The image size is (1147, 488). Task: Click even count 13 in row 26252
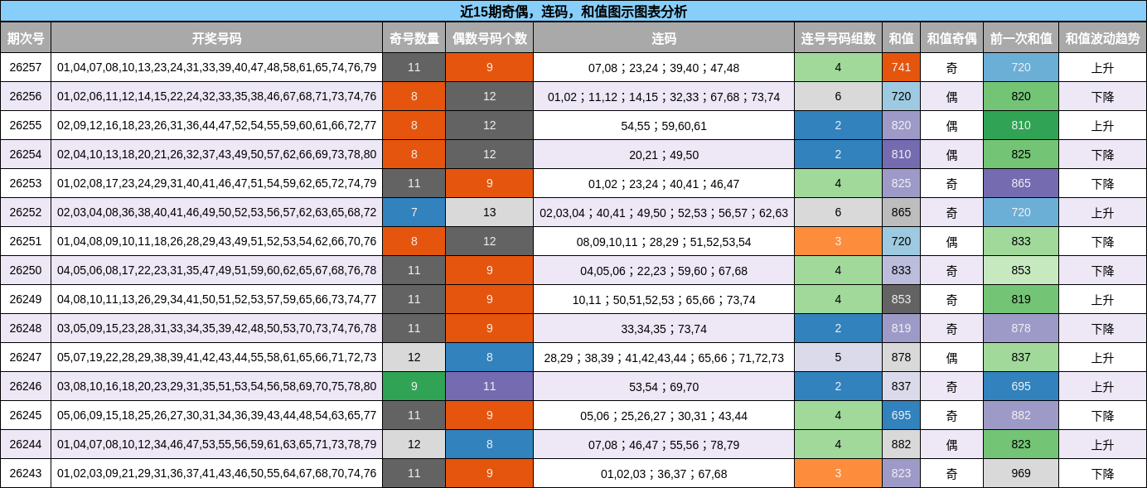coord(490,212)
